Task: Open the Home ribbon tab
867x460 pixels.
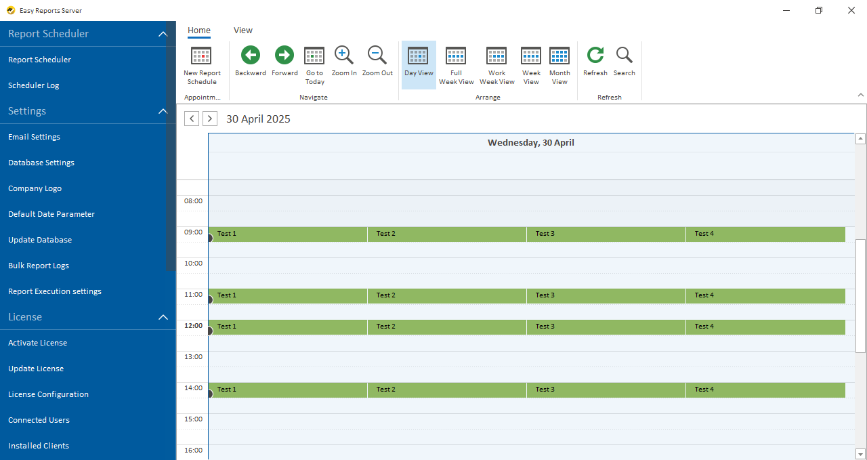Action: pyautogui.click(x=198, y=30)
